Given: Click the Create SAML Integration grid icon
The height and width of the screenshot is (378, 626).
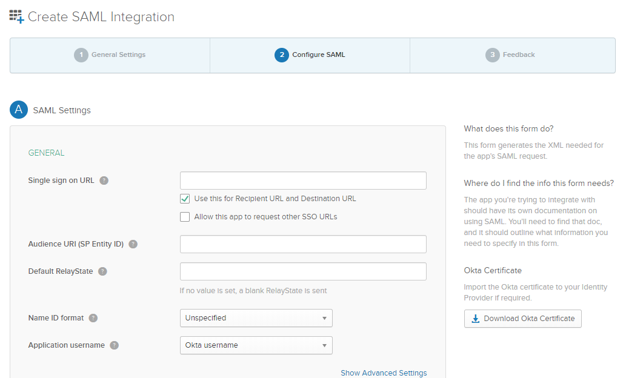Looking at the screenshot, I should [x=16, y=16].
